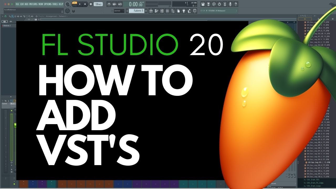The image size is (336, 189).
Task: Toggle the typing keyboard to piano icon
Action: point(114,4)
